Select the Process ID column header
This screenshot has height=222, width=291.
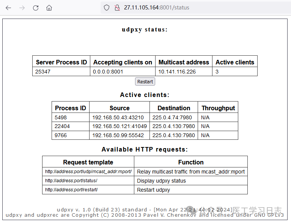tap(71, 108)
